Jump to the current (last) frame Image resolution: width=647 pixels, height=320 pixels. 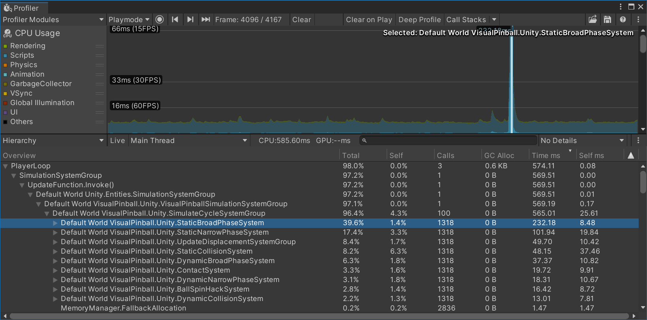click(x=205, y=19)
